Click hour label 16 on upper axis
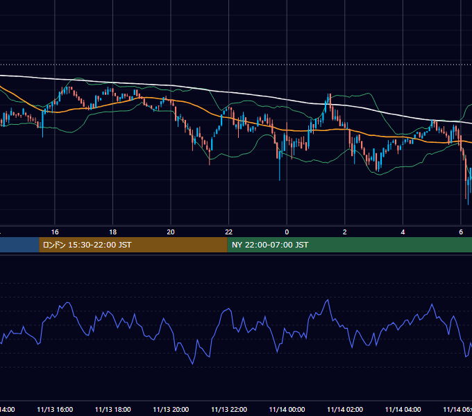 (55, 232)
